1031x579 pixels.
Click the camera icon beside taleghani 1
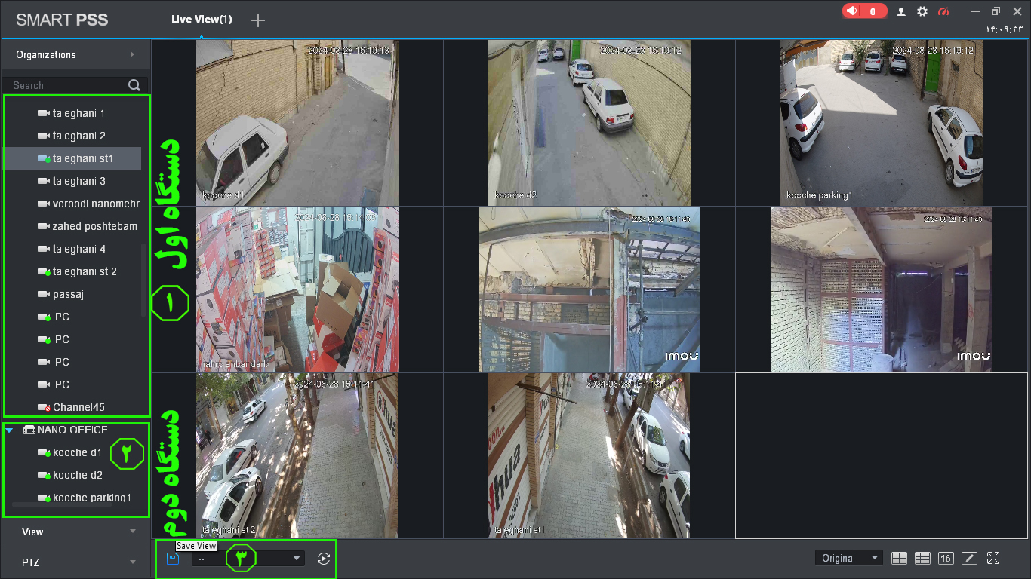[x=44, y=113]
